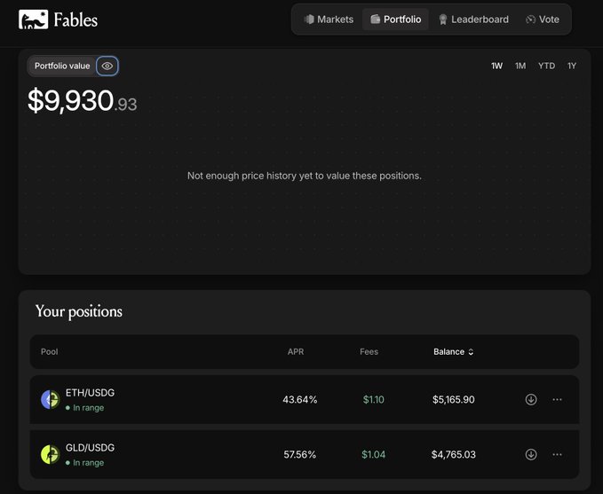
Task: Click the not enough price history message
Action: 305,176
